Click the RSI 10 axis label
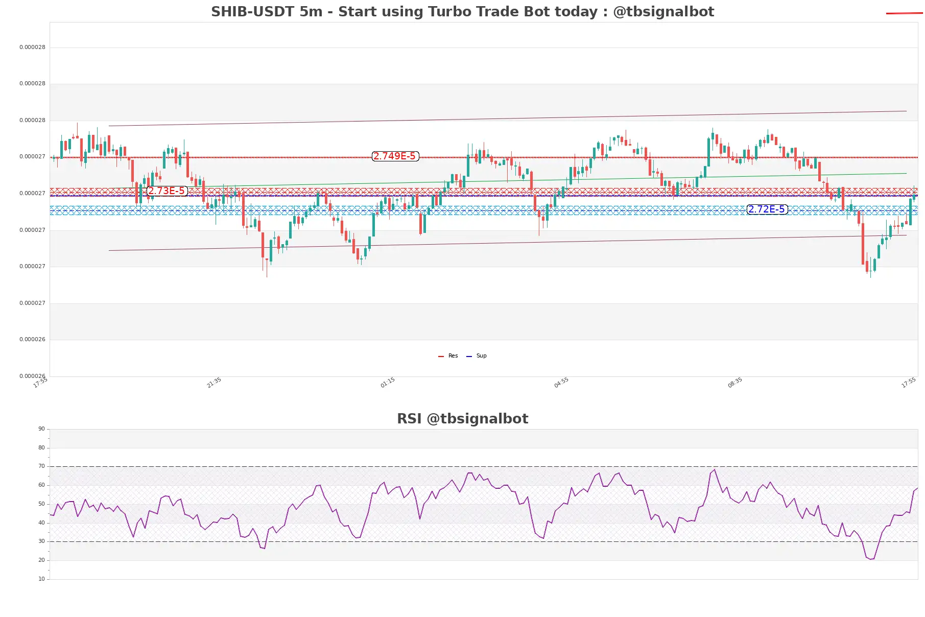 click(41, 579)
